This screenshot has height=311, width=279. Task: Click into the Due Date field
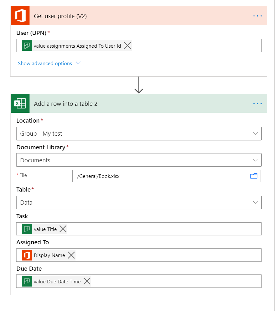point(139,281)
